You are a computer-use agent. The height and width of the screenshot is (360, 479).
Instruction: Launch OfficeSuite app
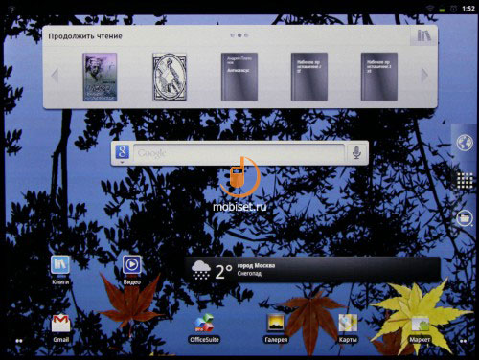tap(204, 327)
